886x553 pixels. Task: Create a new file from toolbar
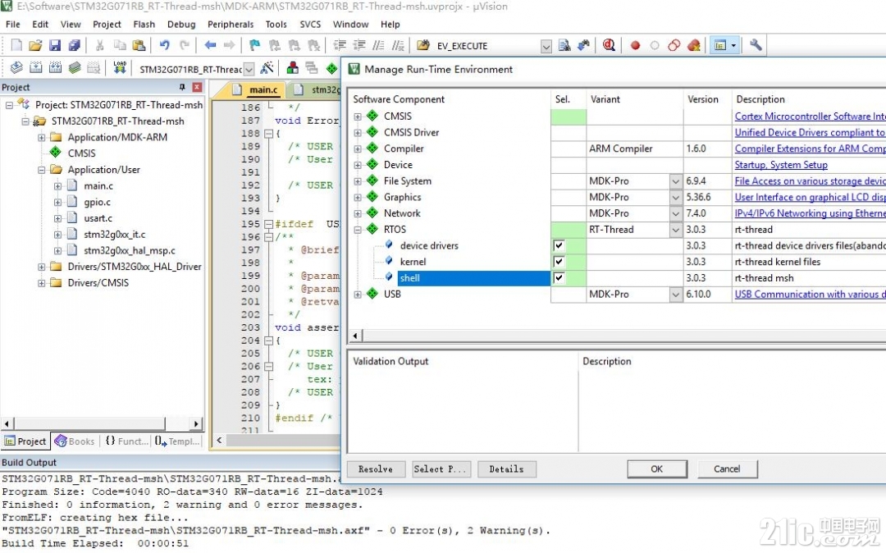pos(16,45)
